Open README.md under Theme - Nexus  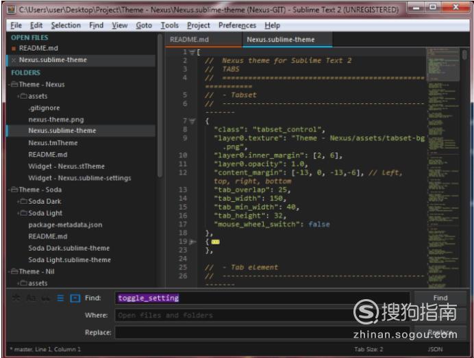pos(48,155)
